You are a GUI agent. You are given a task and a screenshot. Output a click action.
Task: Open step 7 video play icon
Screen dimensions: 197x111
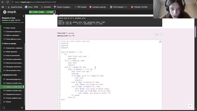coord(48,12)
